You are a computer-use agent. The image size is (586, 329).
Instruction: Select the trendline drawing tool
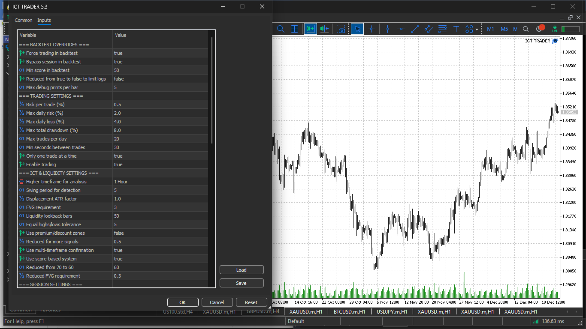click(415, 29)
